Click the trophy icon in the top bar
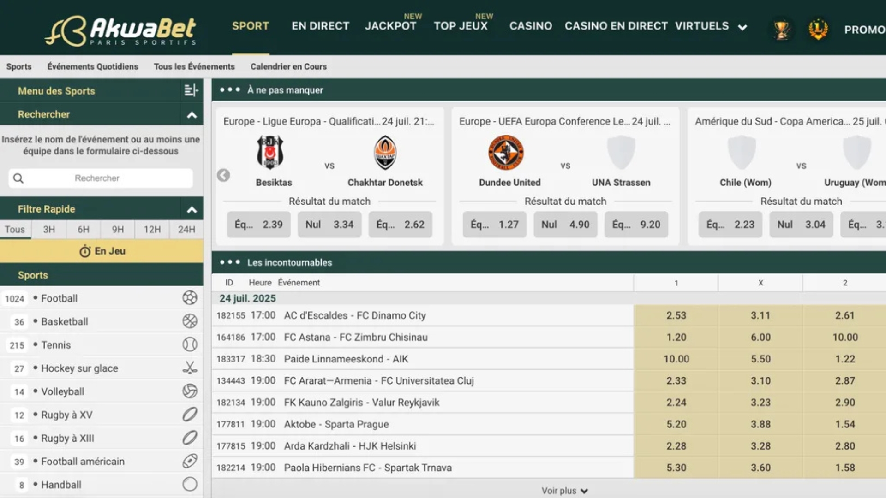886x498 pixels. click(x=782, y=29)
